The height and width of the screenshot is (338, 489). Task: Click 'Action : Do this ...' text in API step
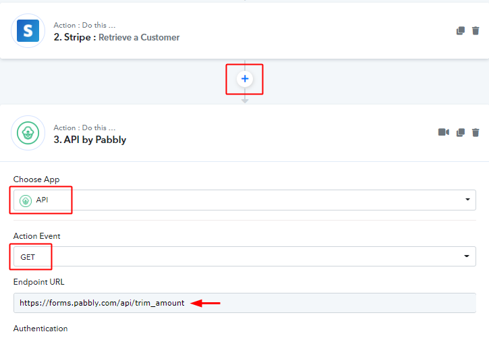(84, 128)
